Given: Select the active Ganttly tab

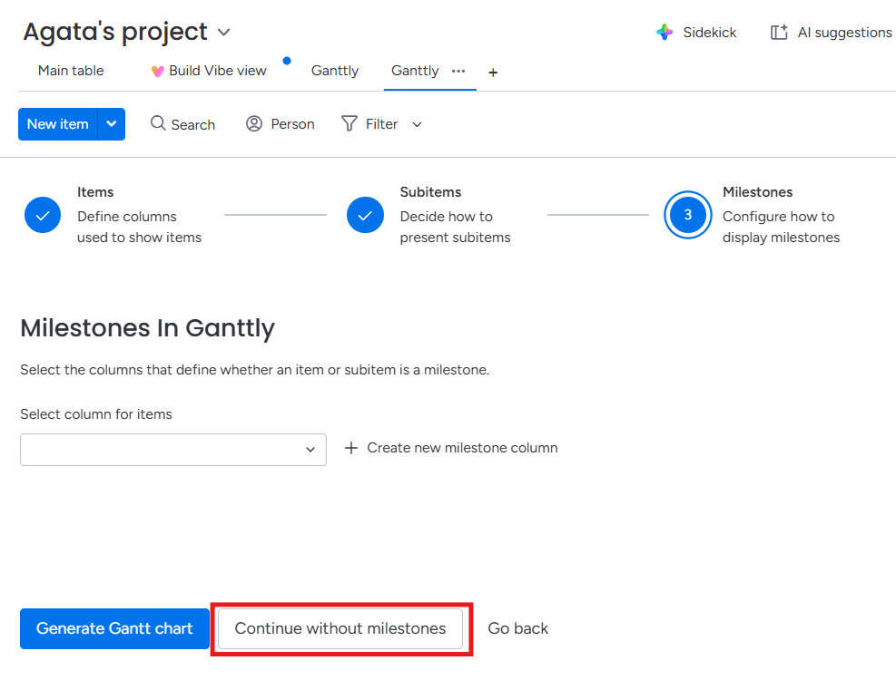Looking at the screenshot, I should [415, 70].
